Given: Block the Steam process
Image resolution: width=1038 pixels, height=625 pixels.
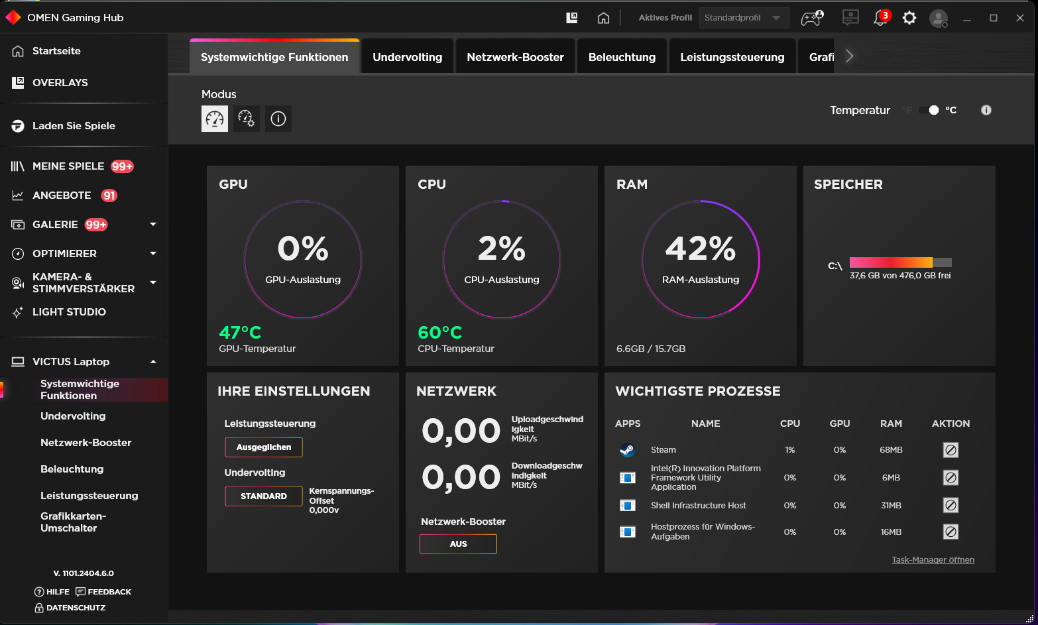Looking at the screenshot, I should pyautogui.click(x=951, y=450).
